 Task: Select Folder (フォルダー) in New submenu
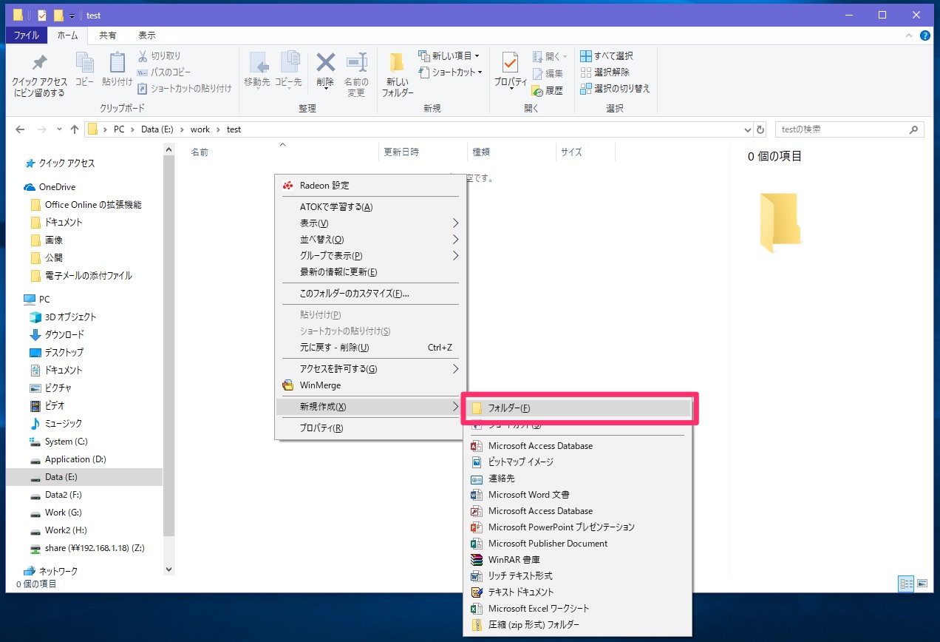[x=580, y=408]
